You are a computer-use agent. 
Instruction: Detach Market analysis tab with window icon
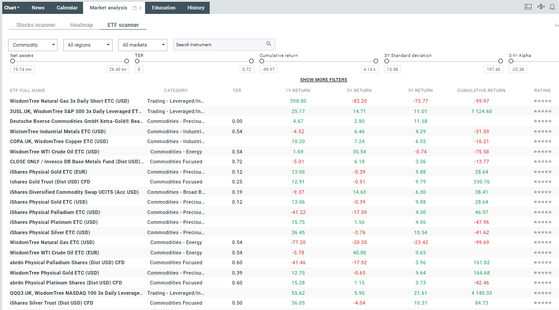click(x=135, y=8)
